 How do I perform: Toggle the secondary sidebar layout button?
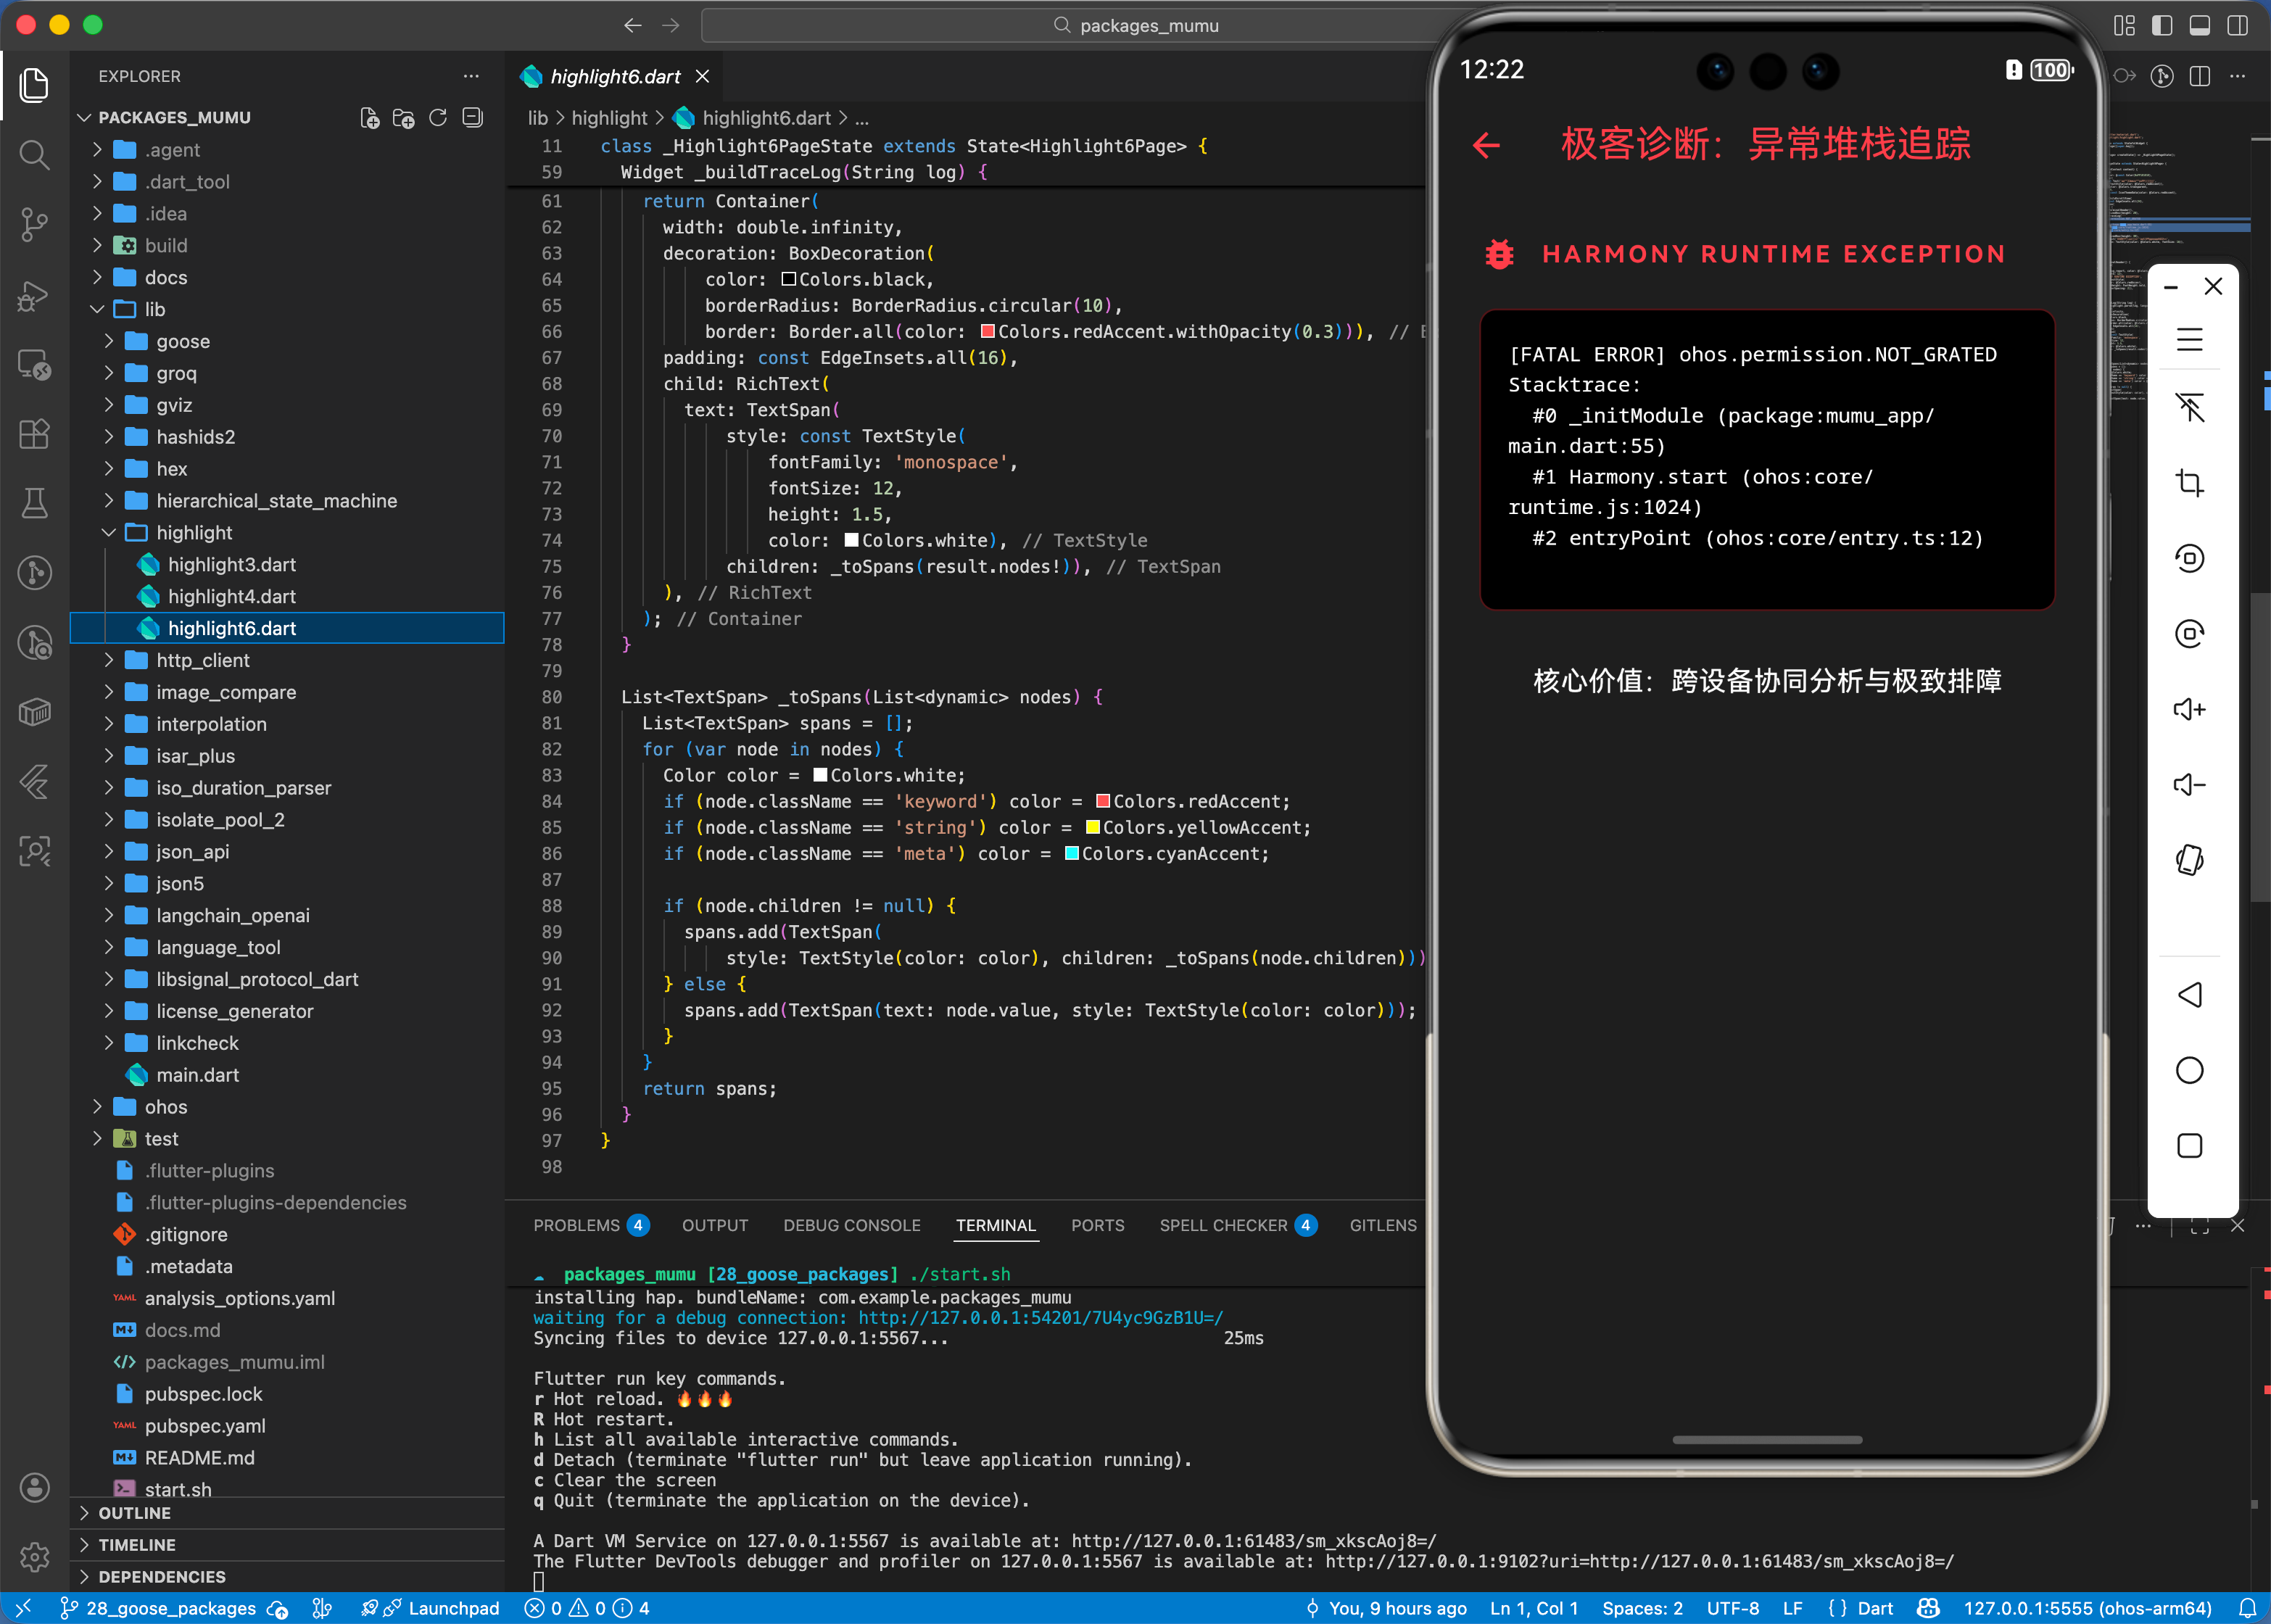(2237, 25)
